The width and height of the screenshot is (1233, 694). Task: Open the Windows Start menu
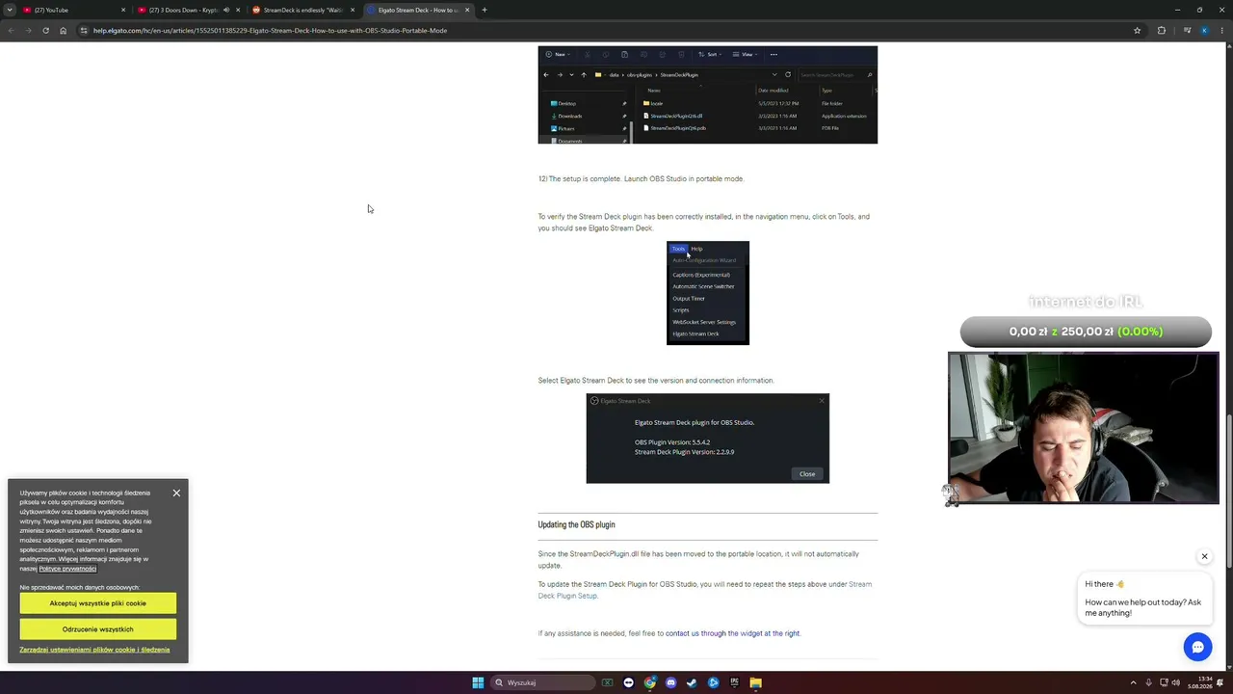coord(478,682)
